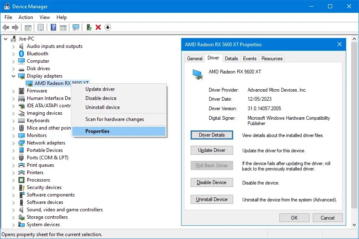Image resolution: width=359 pixels, height=239 pixels.
Task: Select Properties in the context menu
Action: click(119, 131)
